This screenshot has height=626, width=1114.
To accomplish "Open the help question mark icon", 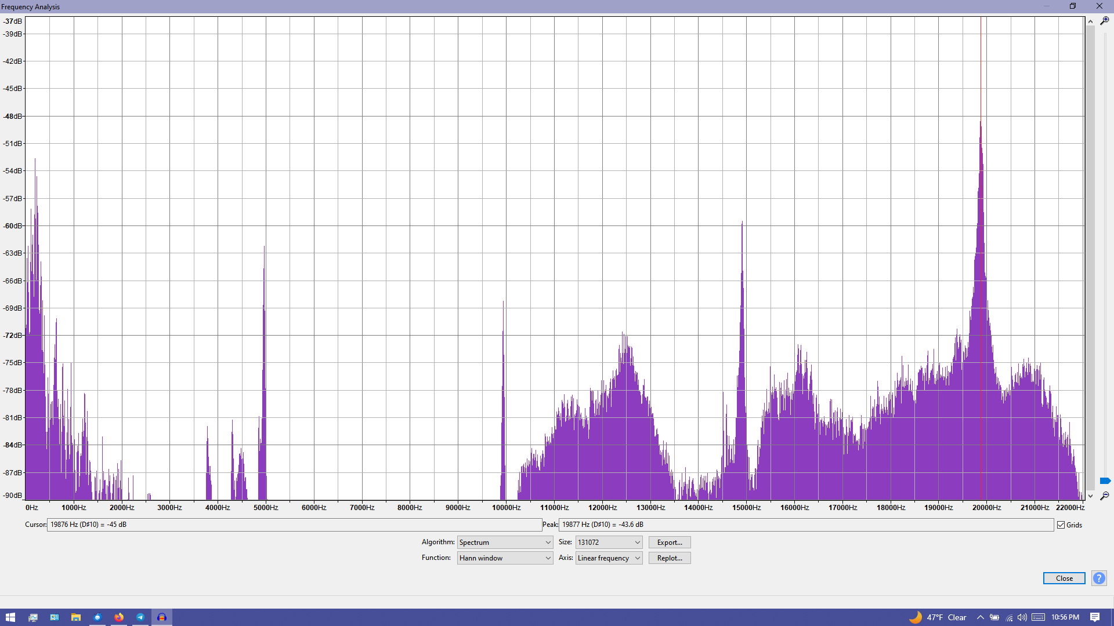I will tap(1098, 578).
